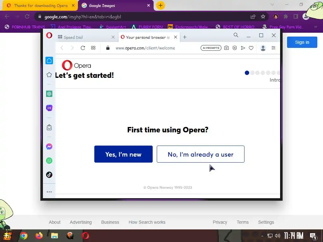This screenshot has width=323, height=242.
Task: Open the Opera menu logo button
Action: click(x=49, y=35)
